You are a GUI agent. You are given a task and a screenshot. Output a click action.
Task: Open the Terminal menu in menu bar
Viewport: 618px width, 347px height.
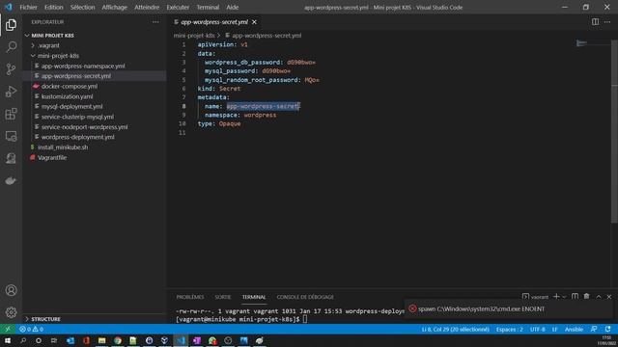point(208,7)
